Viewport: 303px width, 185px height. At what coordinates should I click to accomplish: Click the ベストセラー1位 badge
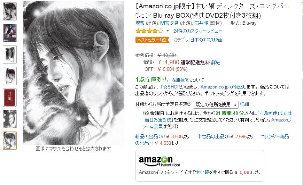tap(152, 40)
